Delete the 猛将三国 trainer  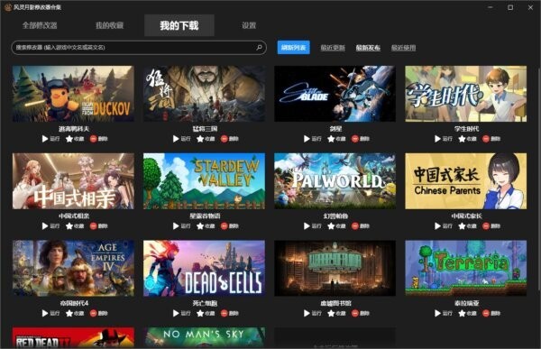(x=230, y=139)
